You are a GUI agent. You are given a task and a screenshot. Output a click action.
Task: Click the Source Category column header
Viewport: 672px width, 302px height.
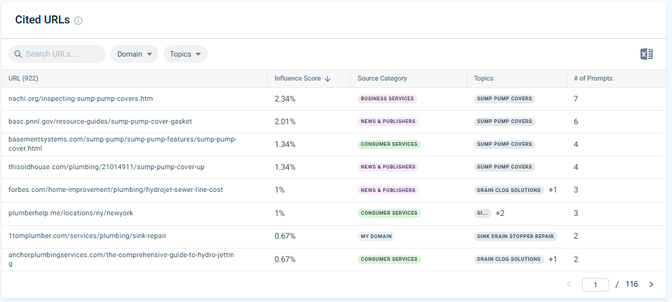[x=382, y=79]
